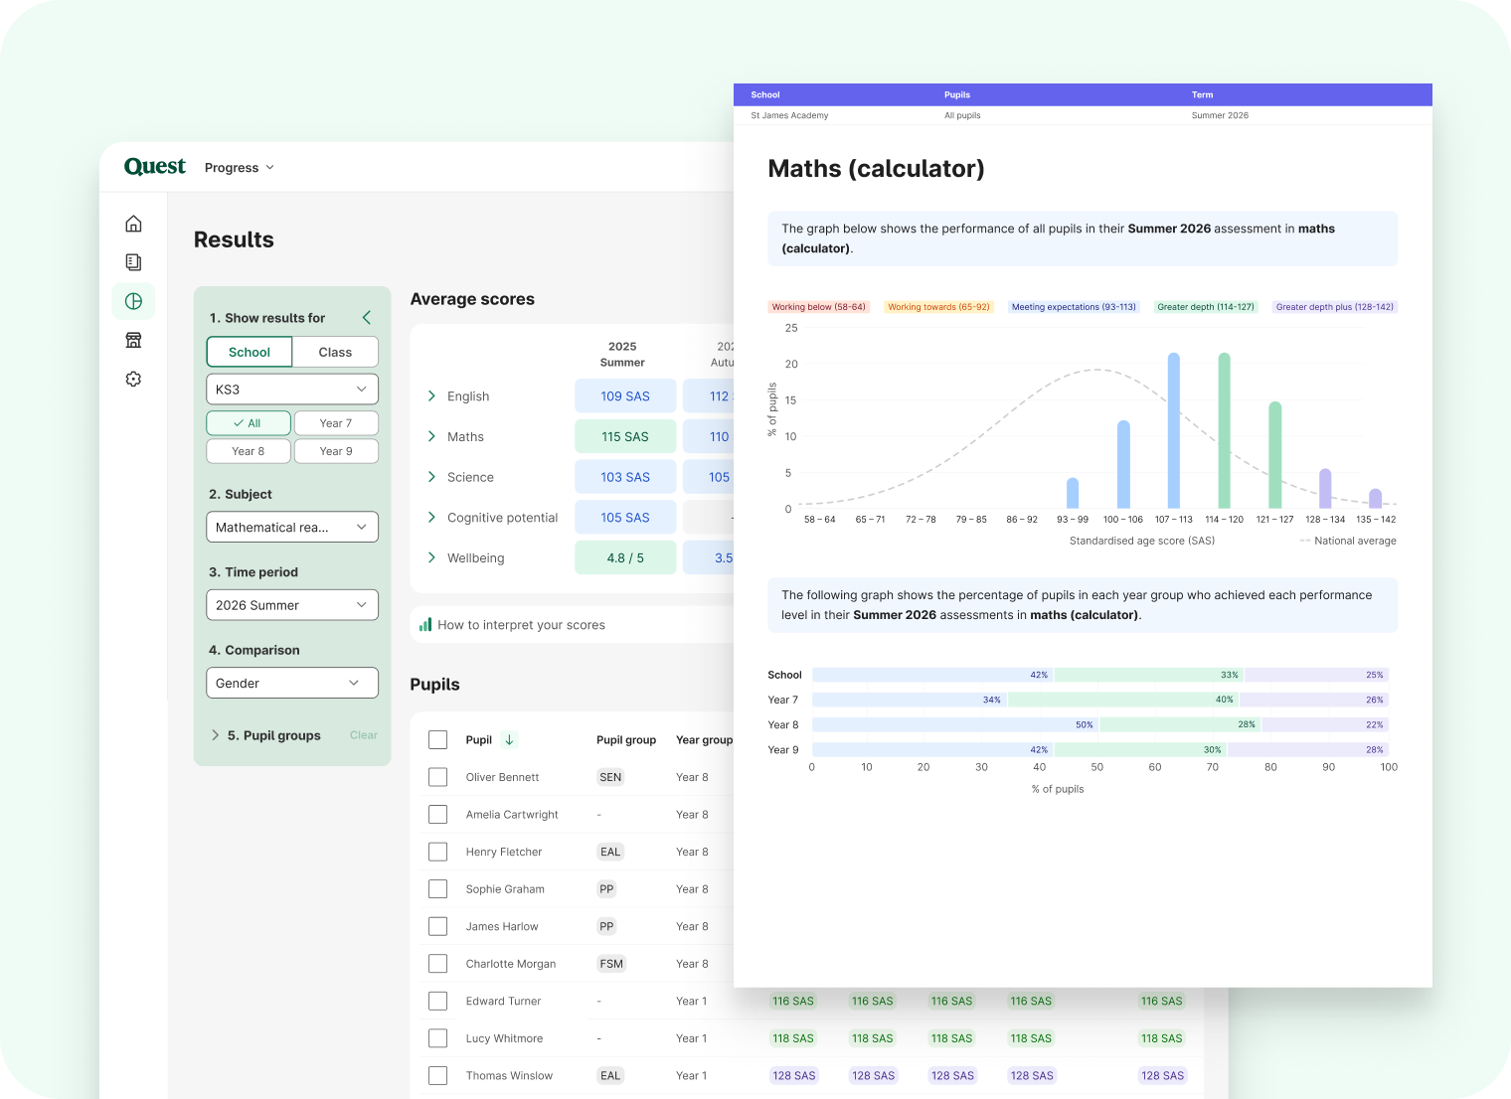Tick the checkbox for Oliver Bennett
The width and height of the screenshot is (1511, 1099).
[x=437, y=777]
